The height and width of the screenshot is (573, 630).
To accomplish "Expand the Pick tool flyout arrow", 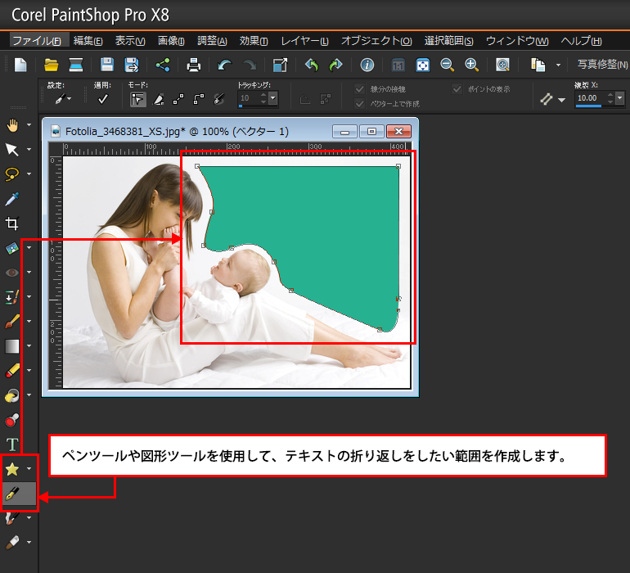I will click(29, 150).
